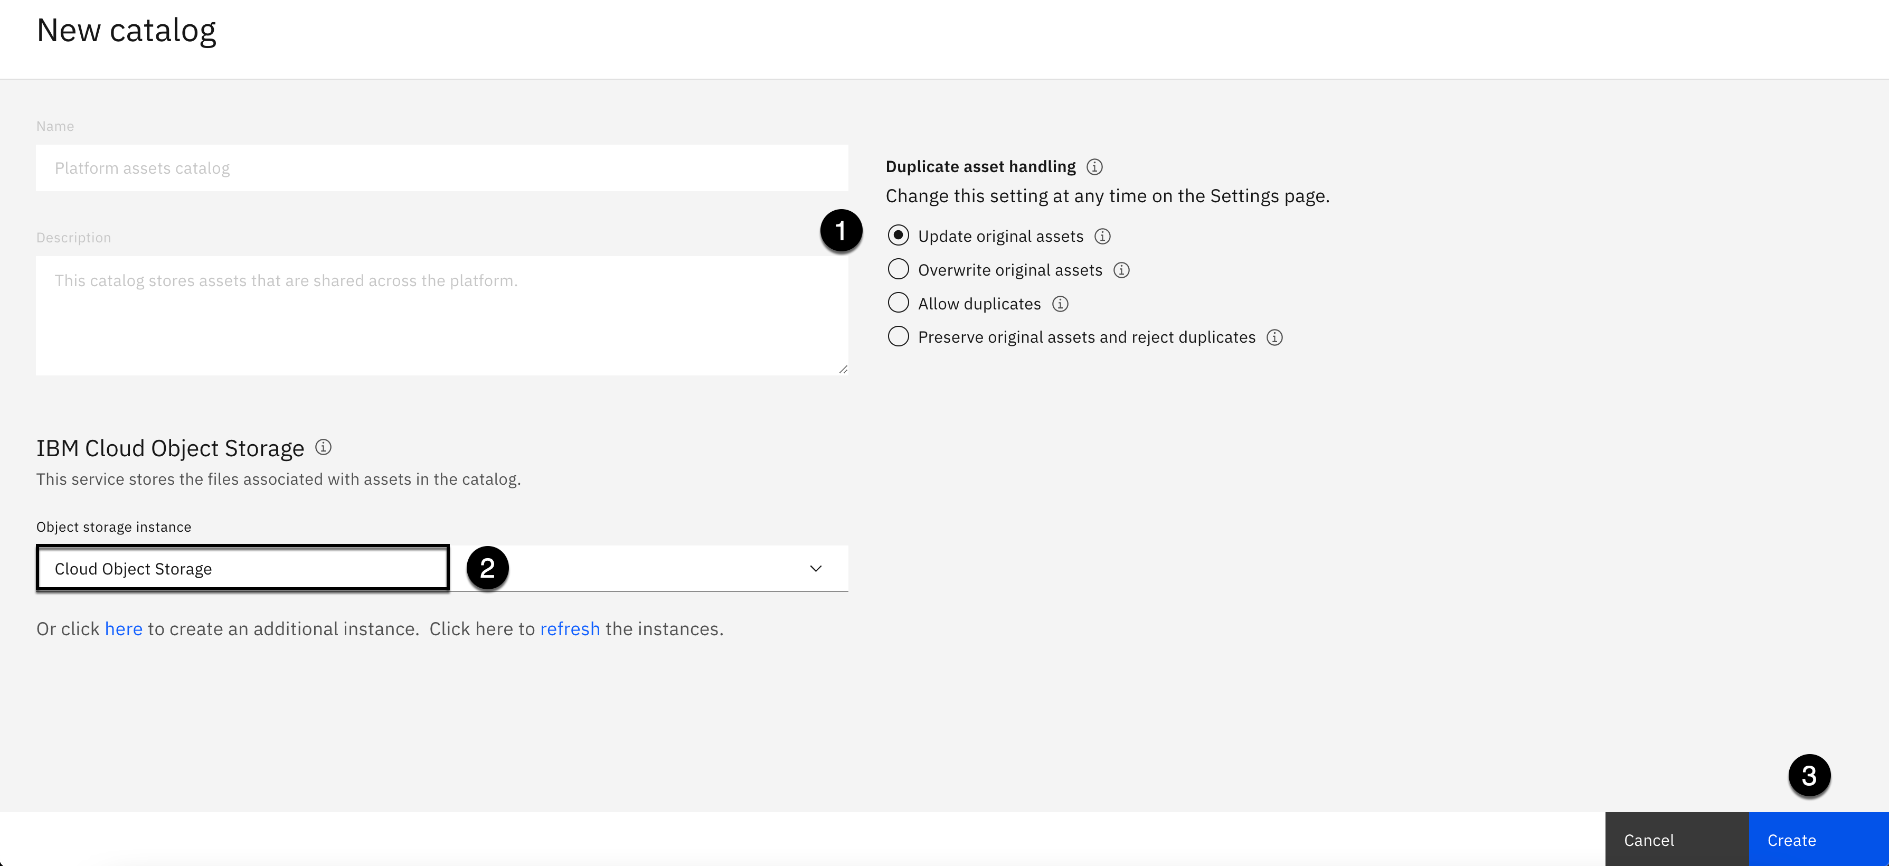Viewport: 1889px width, 866px height.
Task: Click info icon next to Update original assets
Action: tap(1102, 236)
